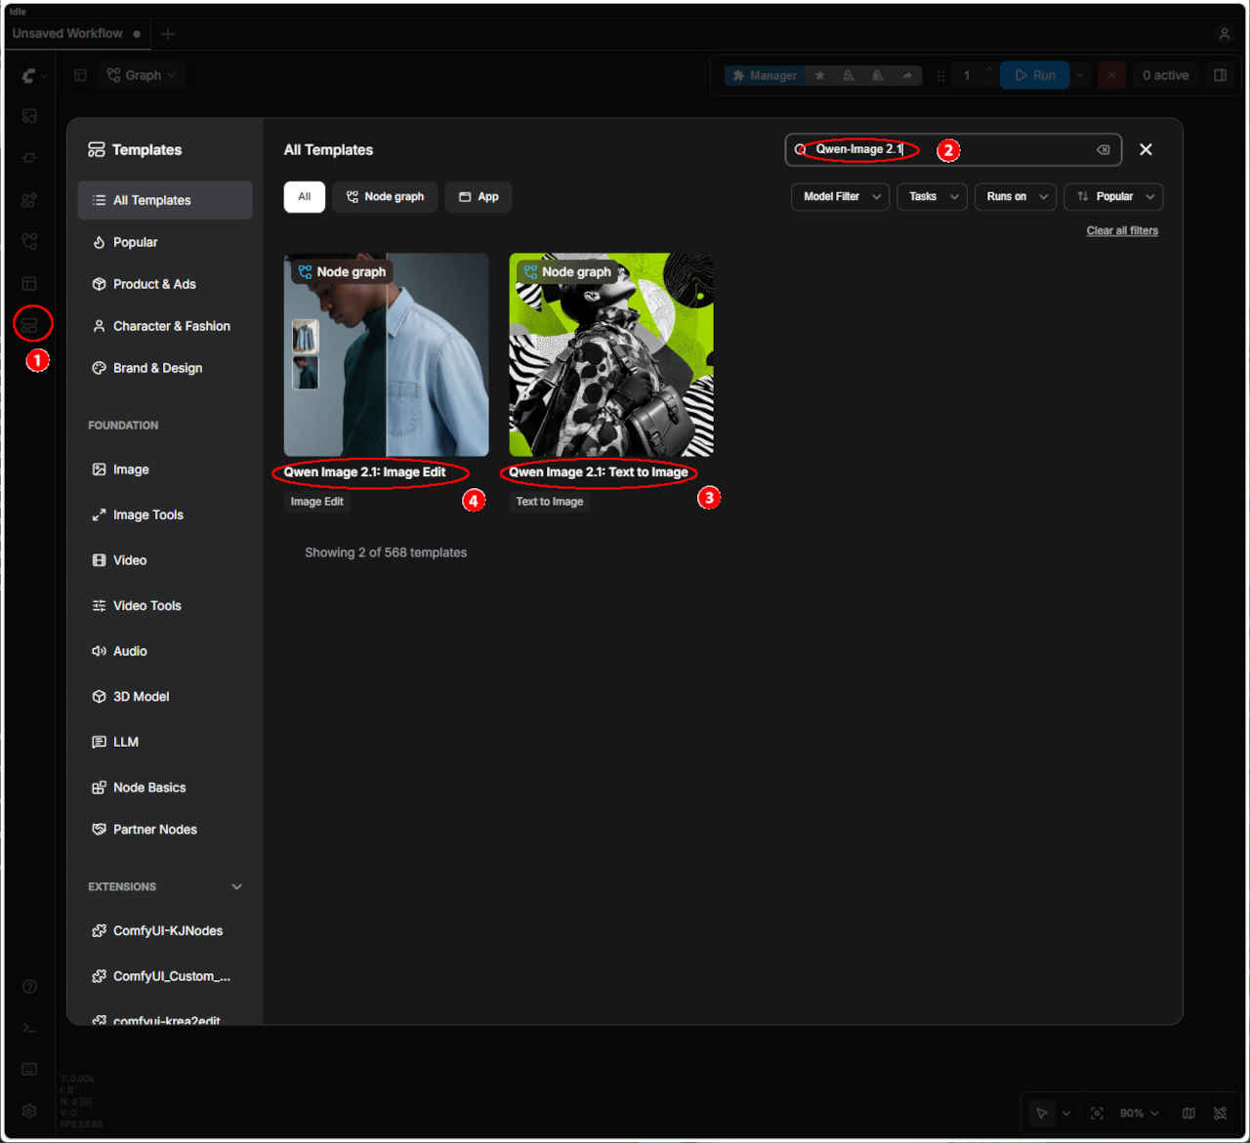This screenshot has width=1250, height=1143.
Task: Click the Run button
Action: point(1034,75)
